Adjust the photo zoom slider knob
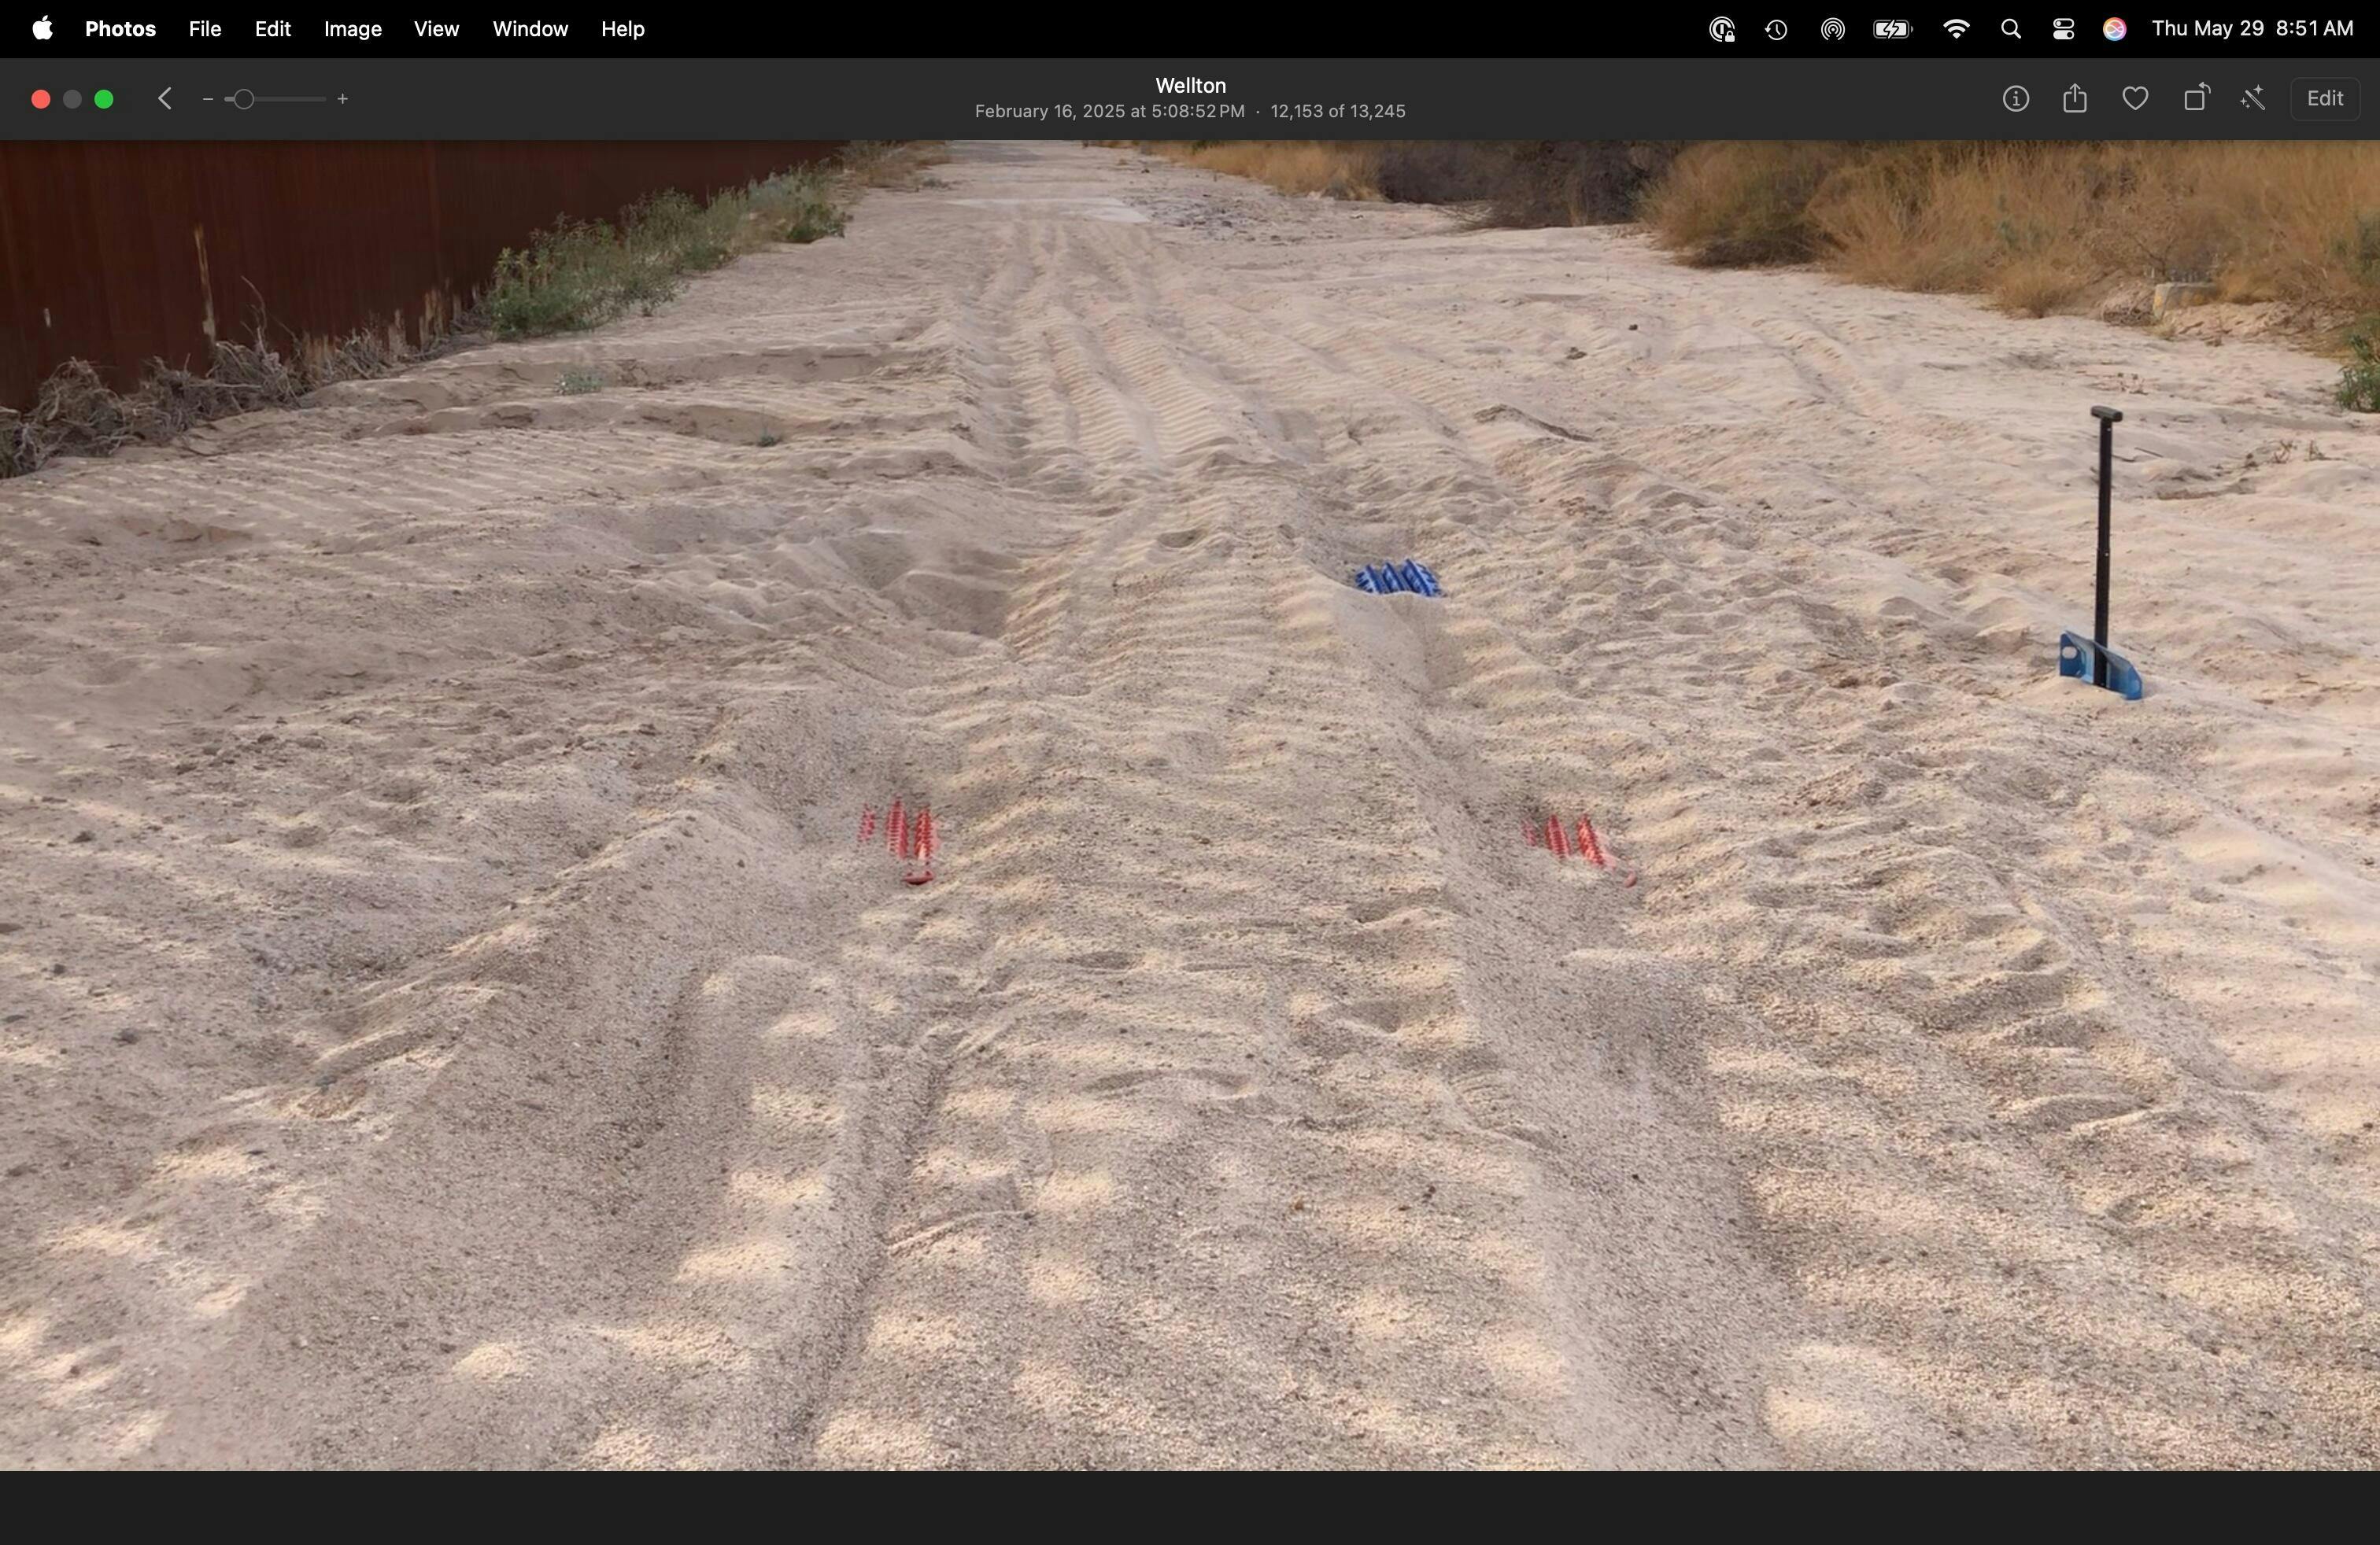 click(243, 99)
